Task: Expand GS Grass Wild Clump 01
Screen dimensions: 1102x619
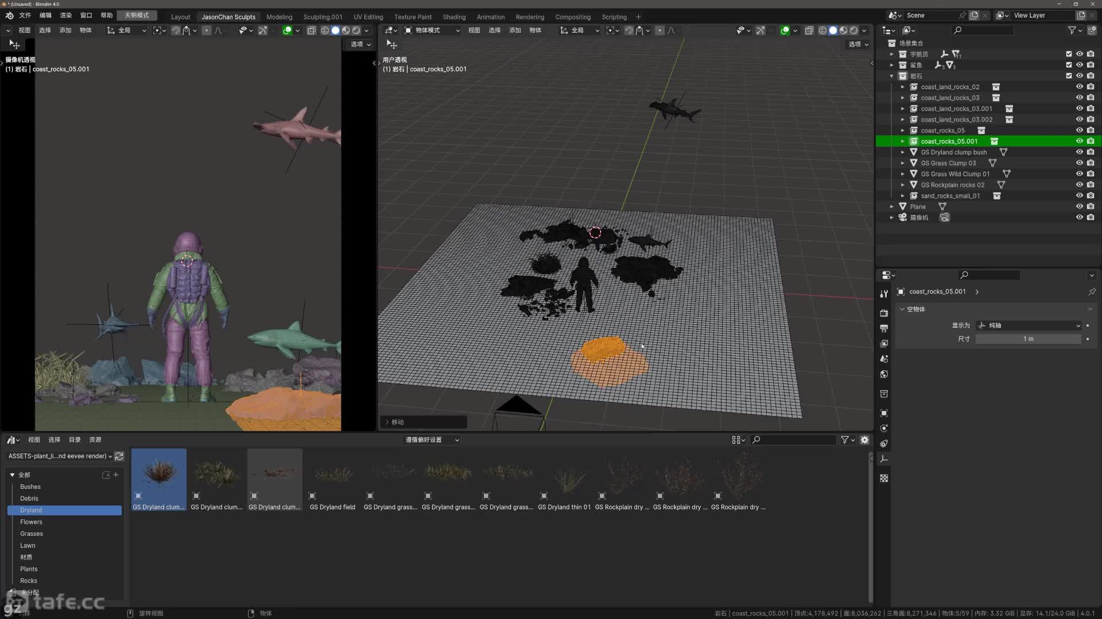Action: [902, 174]
